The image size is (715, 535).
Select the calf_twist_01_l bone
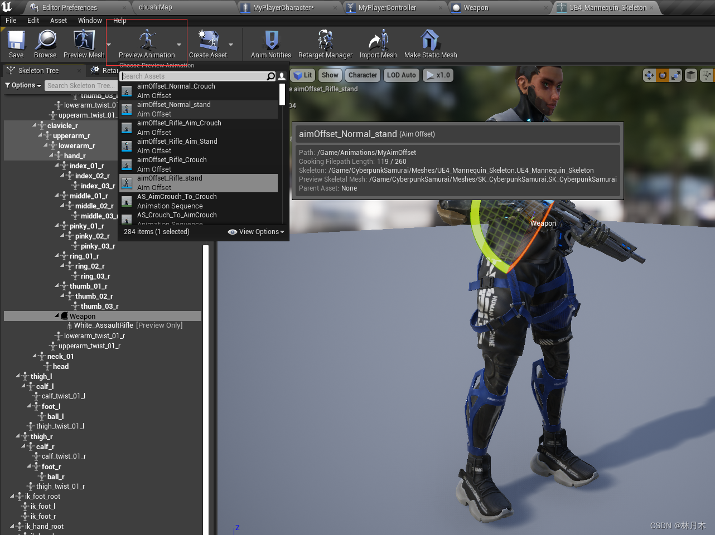(63, 396)
